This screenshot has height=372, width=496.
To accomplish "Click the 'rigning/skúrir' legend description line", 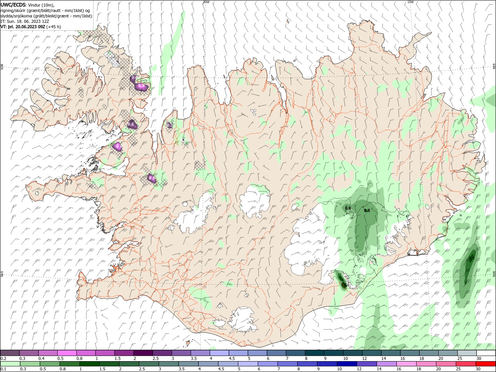I will tap(45, 10).
